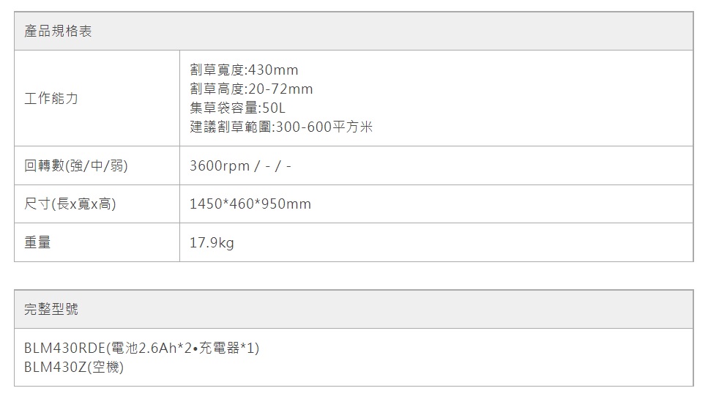Image resolution: width=708 pixels, height=399 pixels.
Task: Click the 重量 row label
Action: click(37, 242)
